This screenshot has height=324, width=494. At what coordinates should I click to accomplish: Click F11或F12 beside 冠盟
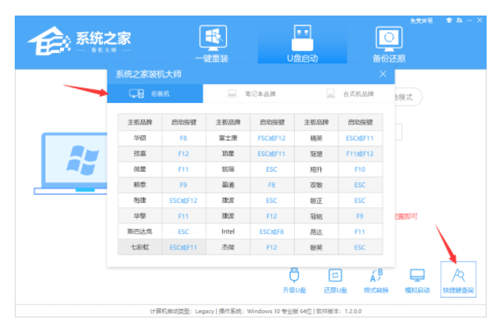(360, 154)
